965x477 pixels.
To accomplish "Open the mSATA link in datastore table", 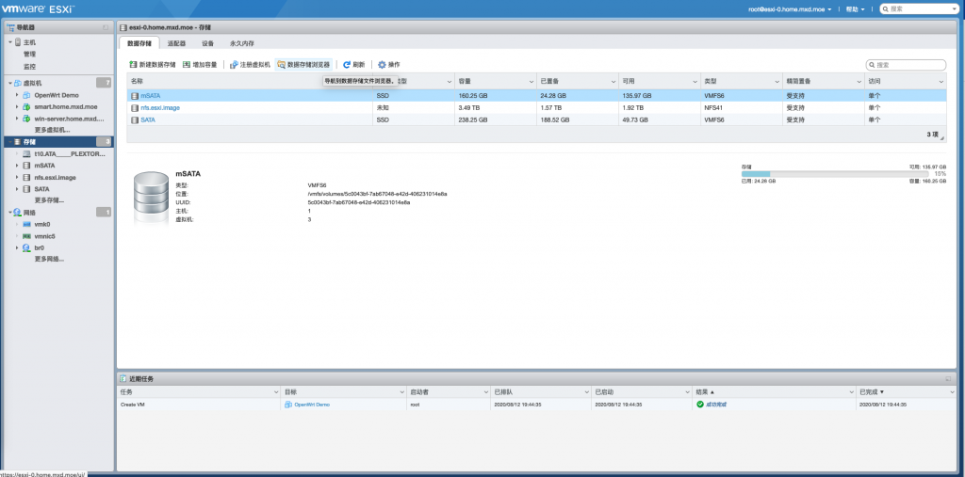I will (x=150, y=96).
